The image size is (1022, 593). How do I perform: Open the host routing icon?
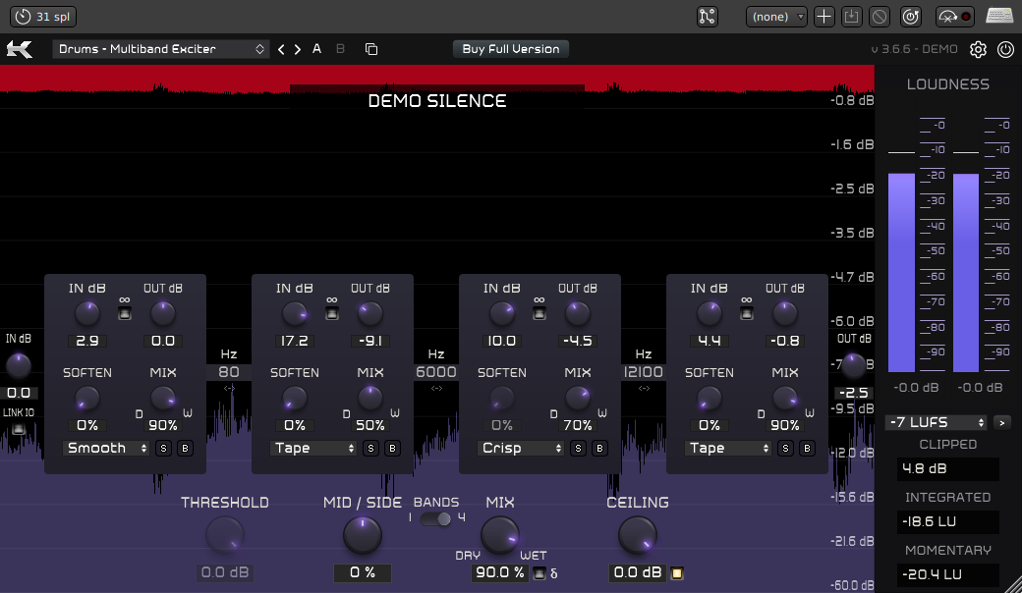[x=708, y=17]
